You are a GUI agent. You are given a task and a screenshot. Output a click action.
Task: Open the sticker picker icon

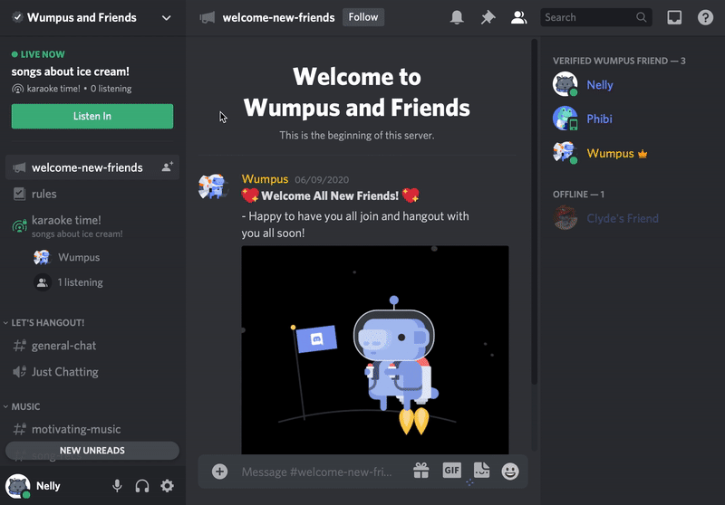click(481, 471)
